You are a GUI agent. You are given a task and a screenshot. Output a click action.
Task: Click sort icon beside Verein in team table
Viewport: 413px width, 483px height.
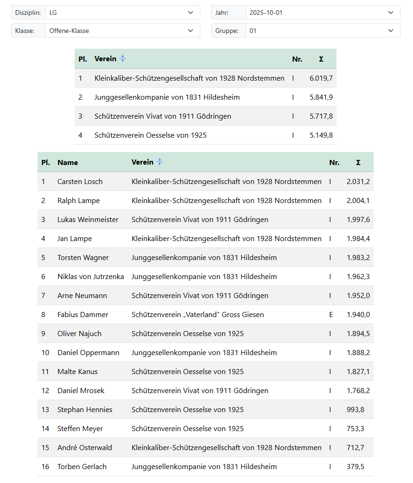click(x=122, y=59)
